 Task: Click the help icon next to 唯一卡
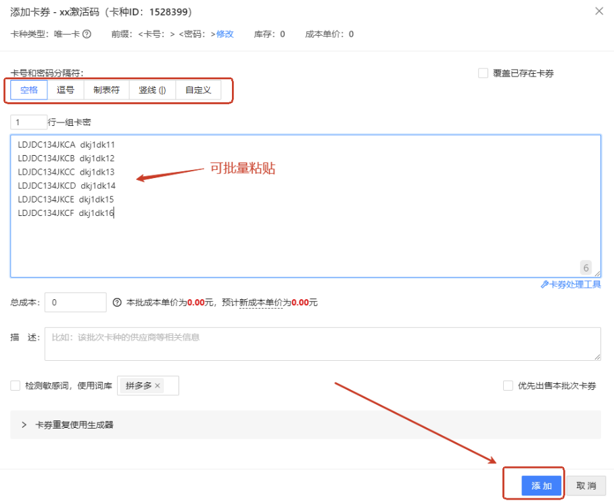tap(87, 34)
